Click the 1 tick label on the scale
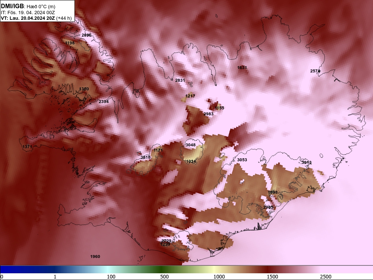This screenshot has width=373, height=280. (55, 277)
